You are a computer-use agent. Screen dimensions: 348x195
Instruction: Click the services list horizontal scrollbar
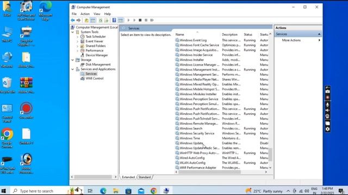[x=209, y=172]
